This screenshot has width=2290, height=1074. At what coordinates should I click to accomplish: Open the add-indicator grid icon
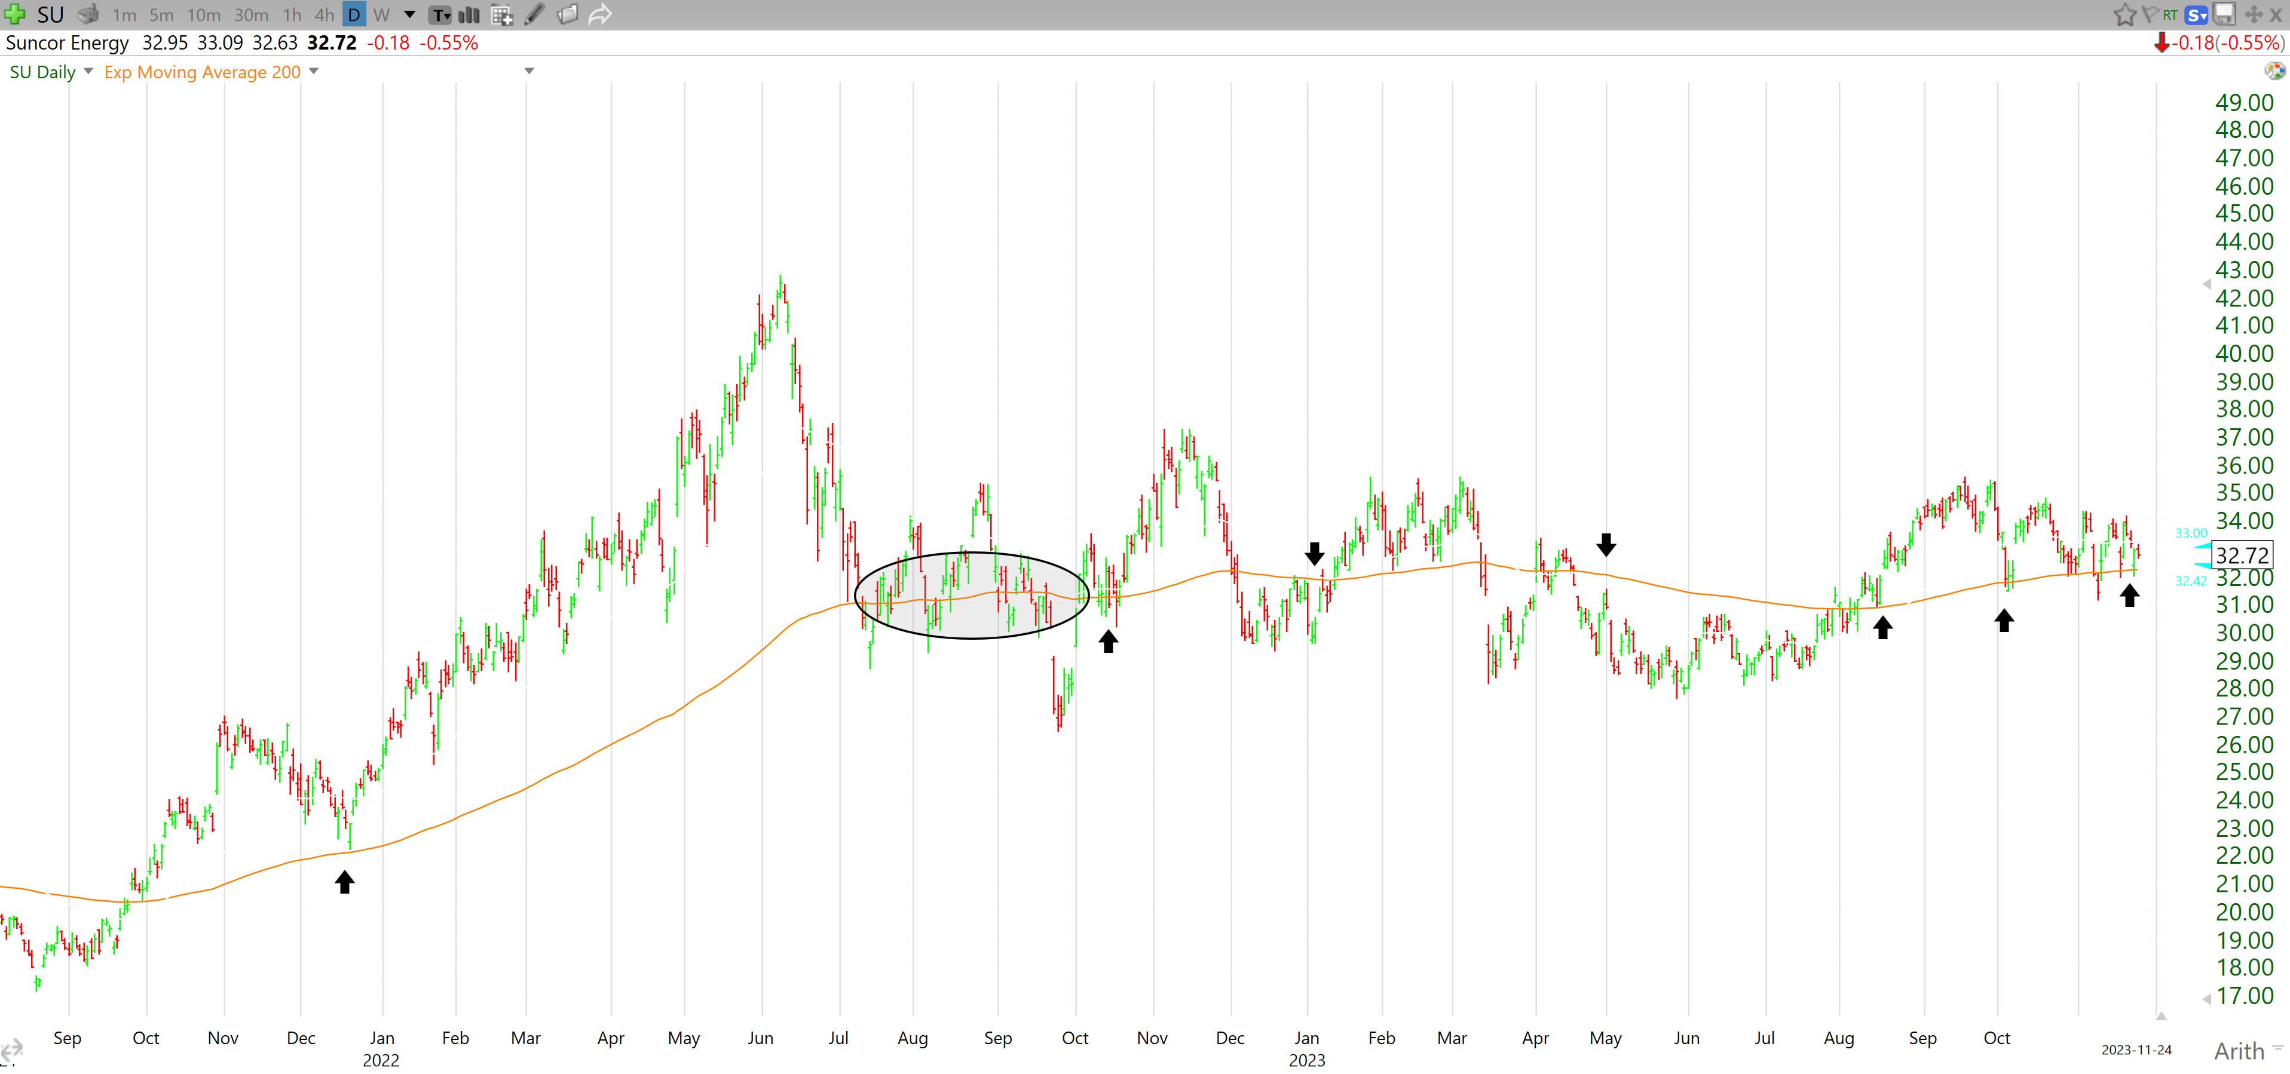coord(501,15)
